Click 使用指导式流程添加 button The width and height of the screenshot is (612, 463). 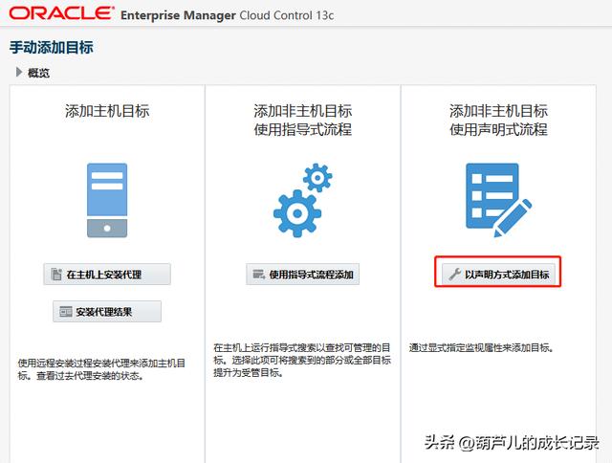click(302, 274)
